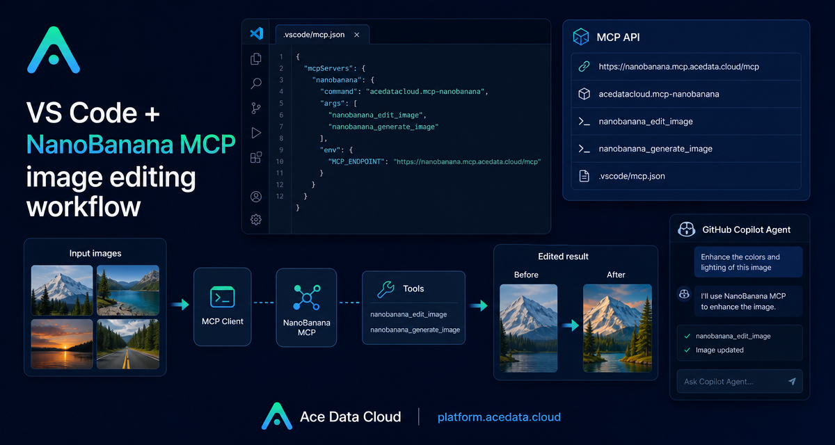Select the .vscode/mcp.json editor tab
835x445 pixels.
pyautogui.click(x=322, y=34)
